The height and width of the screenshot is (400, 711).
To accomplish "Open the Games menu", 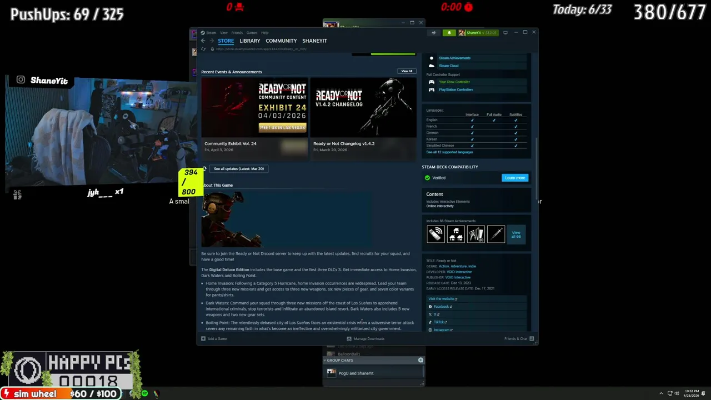I will click(x=252, y=33).
